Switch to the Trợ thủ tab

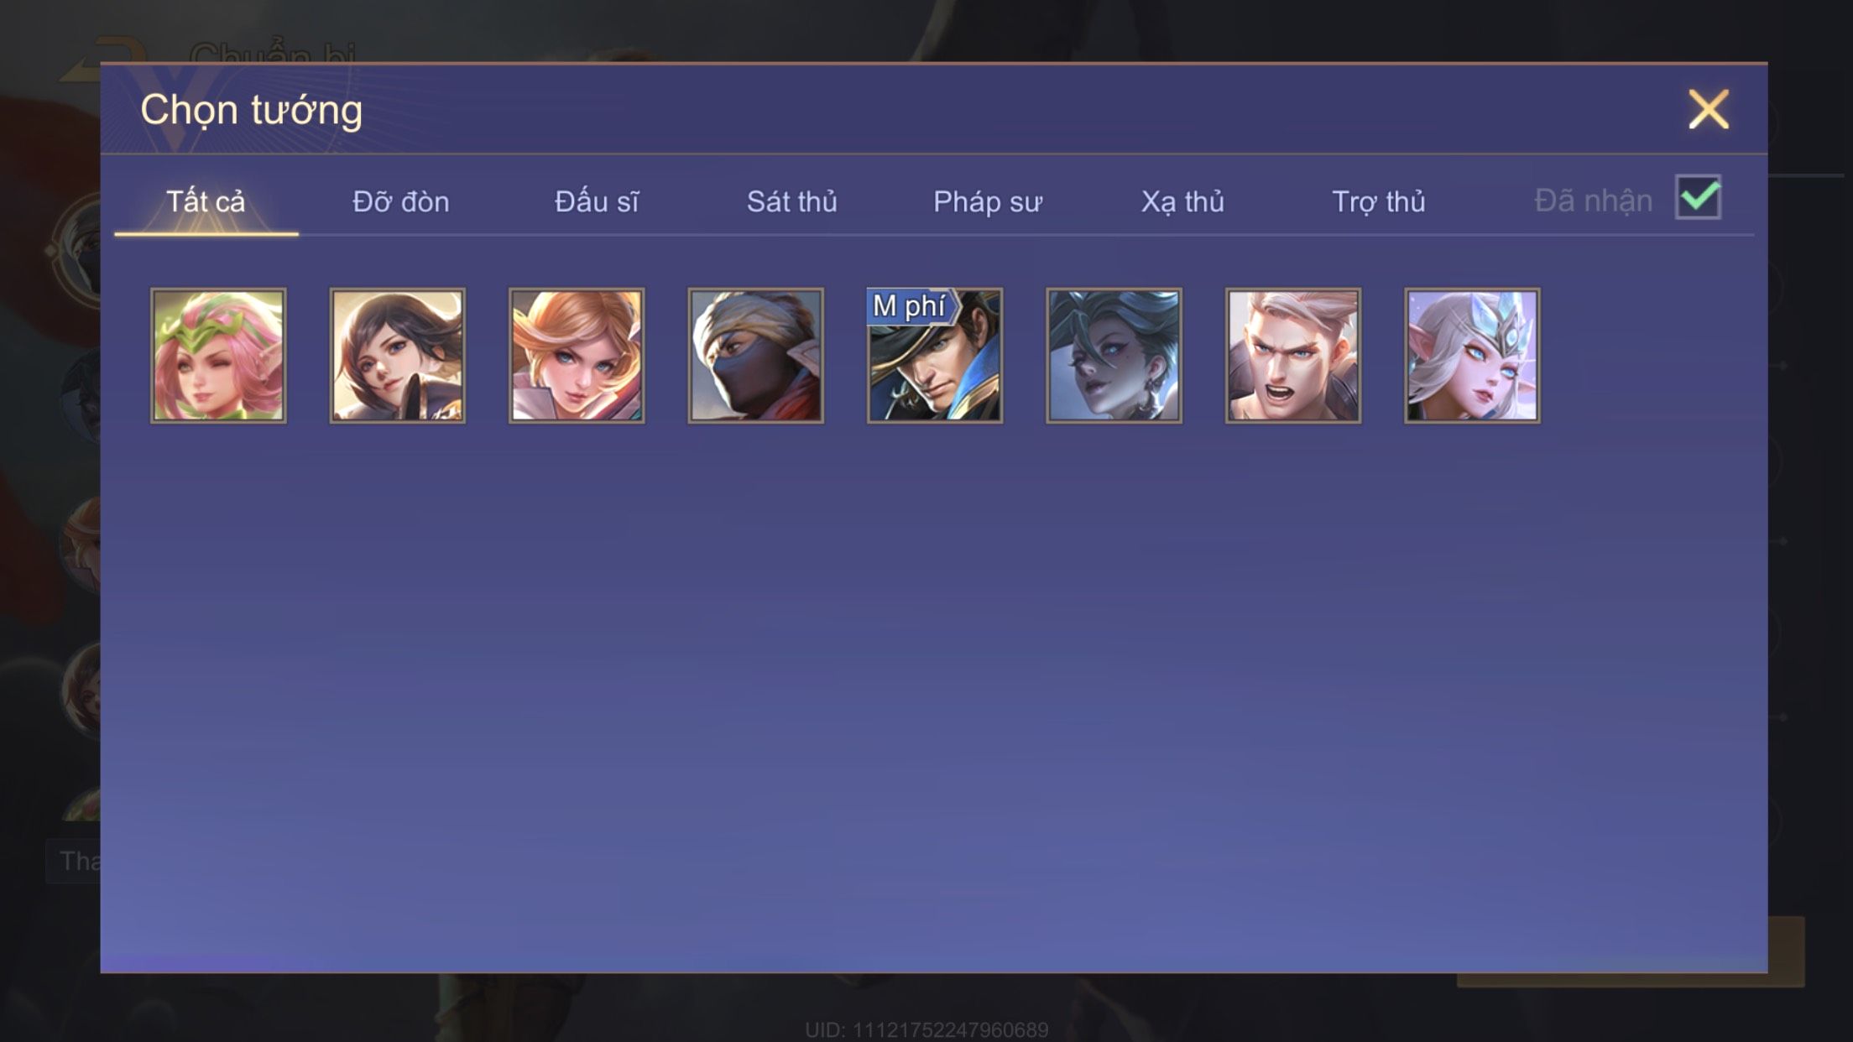coord(1379,201)
